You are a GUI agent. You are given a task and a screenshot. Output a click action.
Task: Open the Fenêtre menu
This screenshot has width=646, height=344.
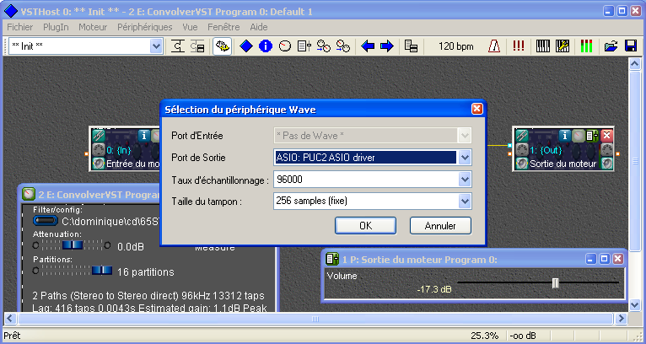(223, 27)
